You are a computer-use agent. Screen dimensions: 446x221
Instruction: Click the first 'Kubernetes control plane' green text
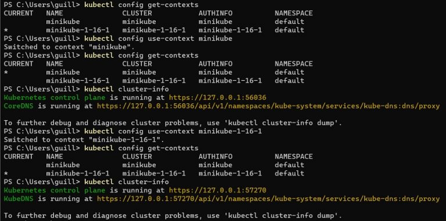point(55,97)
